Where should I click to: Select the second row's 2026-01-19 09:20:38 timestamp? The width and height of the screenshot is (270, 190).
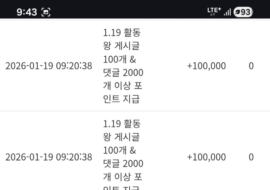tap(49, 157)
